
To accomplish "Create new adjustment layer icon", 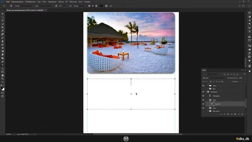I will pyautogui.click(x=232, y=114).
